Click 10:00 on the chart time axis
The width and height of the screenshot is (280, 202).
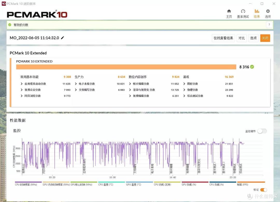coord(113,177)
